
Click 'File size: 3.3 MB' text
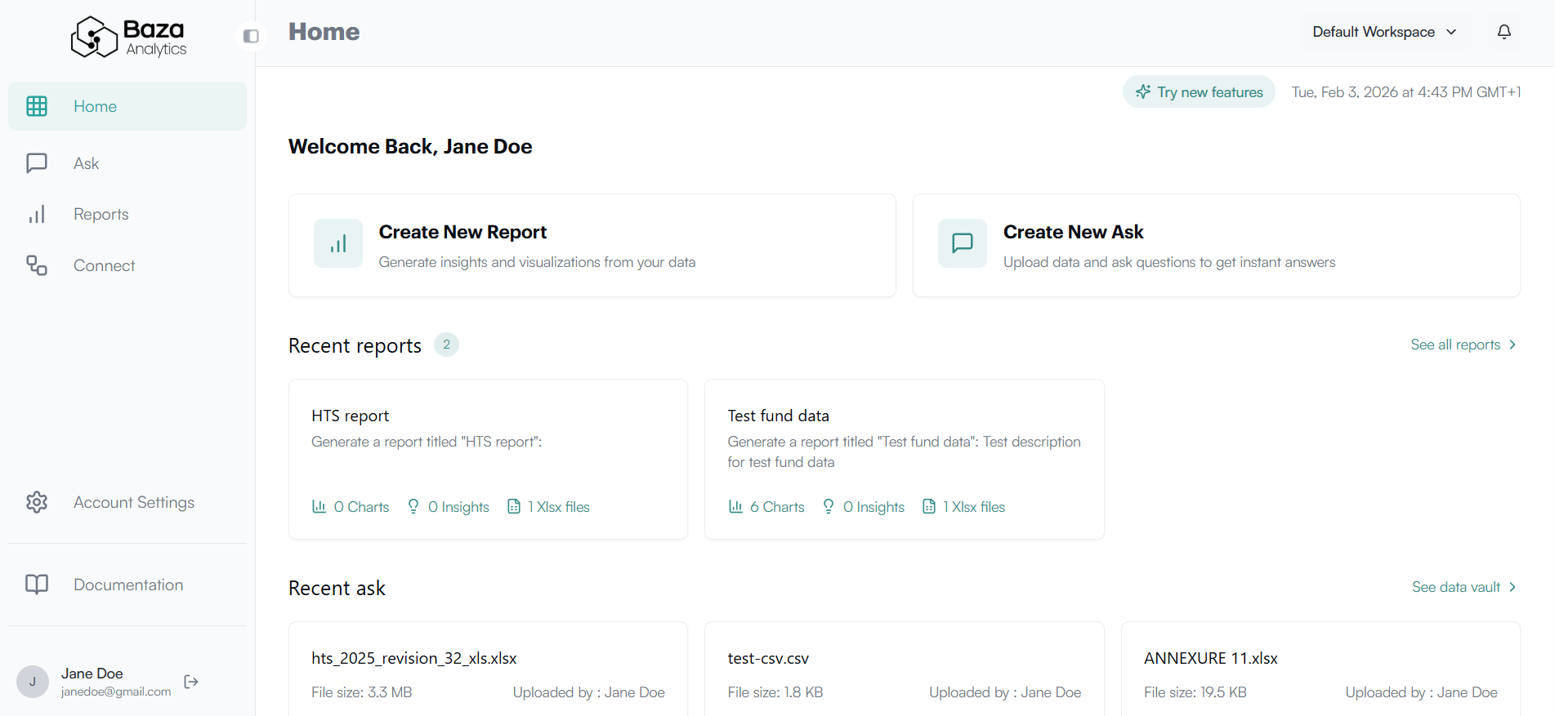coord(361,692)
